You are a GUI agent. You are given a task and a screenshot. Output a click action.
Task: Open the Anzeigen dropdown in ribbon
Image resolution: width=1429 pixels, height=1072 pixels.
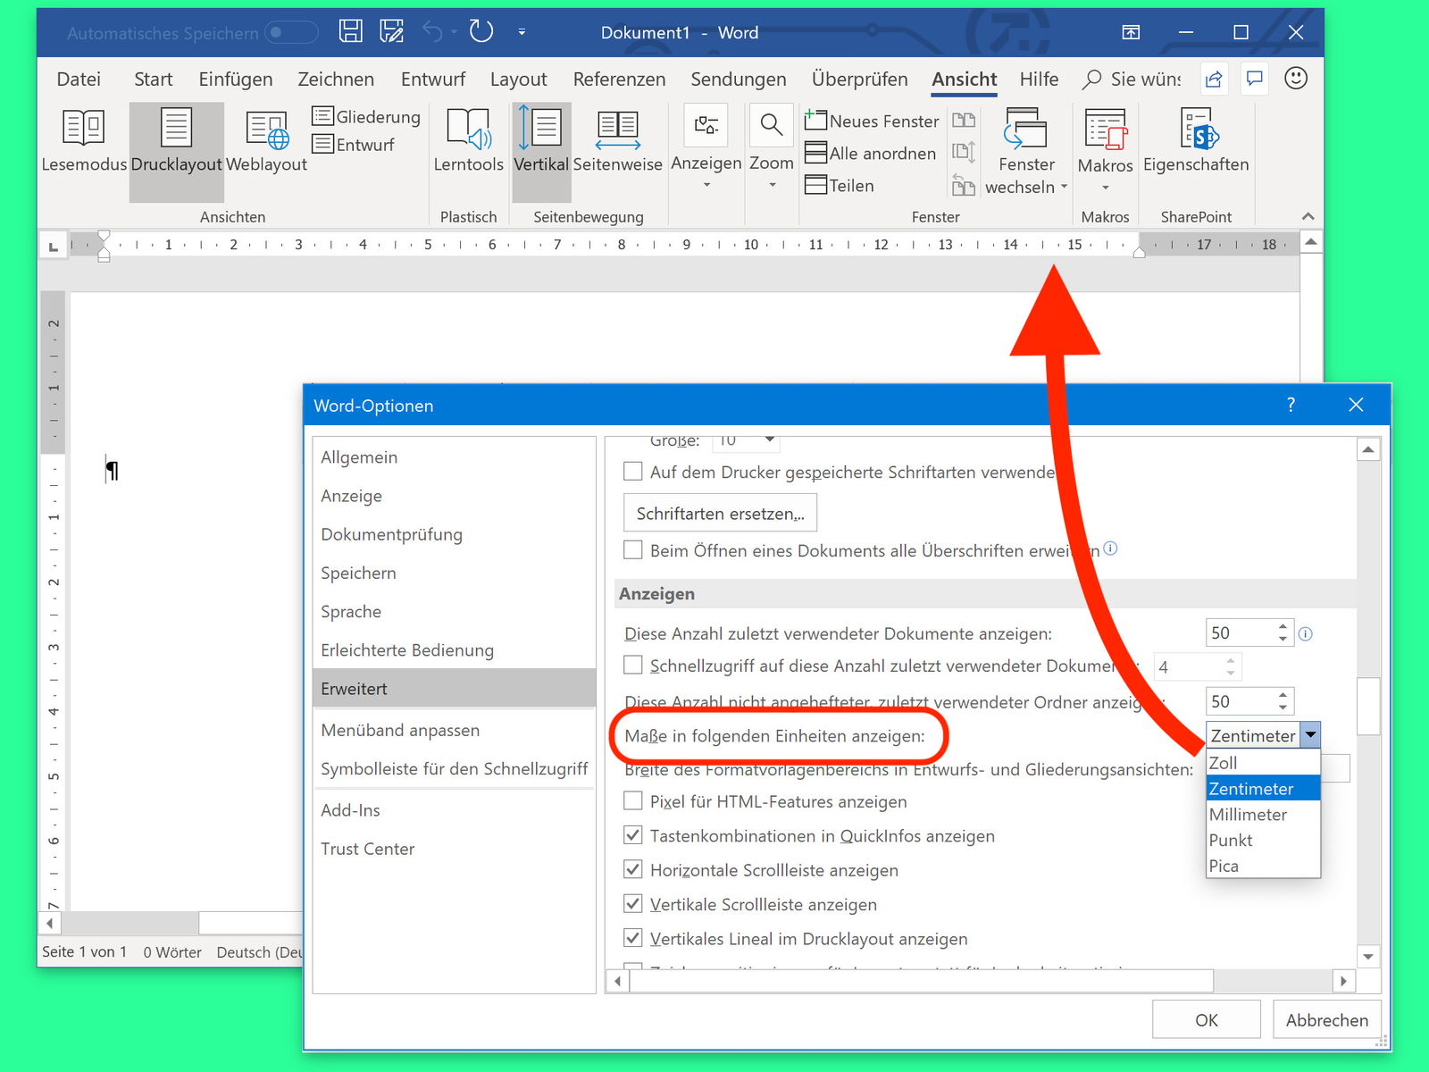pos(706,148)
